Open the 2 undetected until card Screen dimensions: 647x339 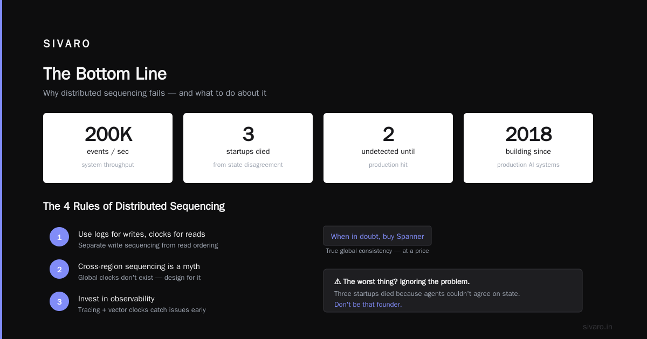click(388, 148)
